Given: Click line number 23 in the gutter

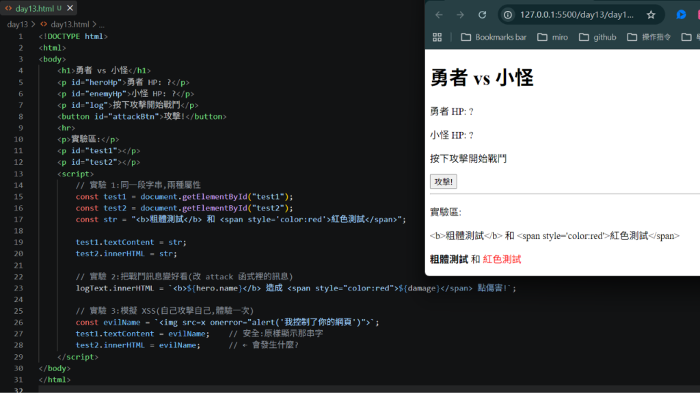Looking at the screenshot, I should pos(18,288).
